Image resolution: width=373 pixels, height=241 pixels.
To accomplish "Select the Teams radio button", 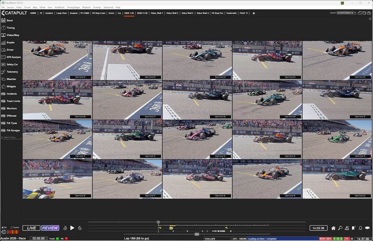I will [12, 228].
